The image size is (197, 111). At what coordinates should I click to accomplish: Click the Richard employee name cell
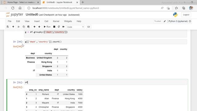46,94
